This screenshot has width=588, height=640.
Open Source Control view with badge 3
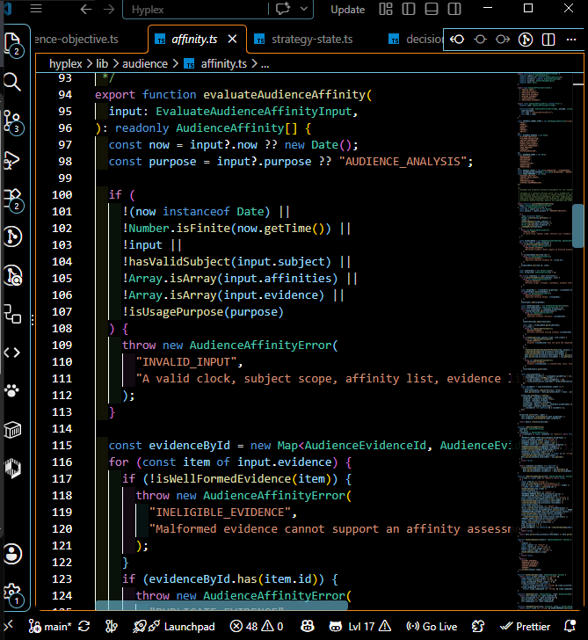[13, 122]
